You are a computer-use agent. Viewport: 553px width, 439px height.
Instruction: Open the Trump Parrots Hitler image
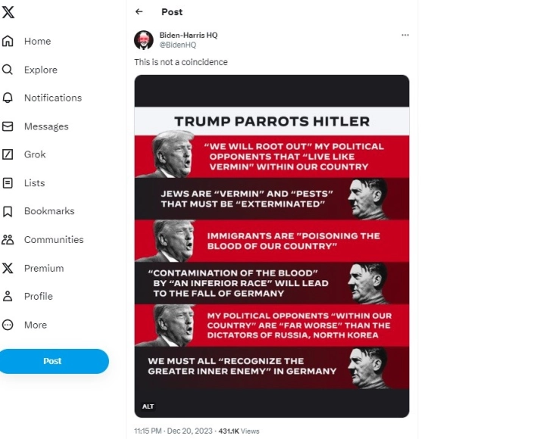pyautogui.click(x=271, y=246)
